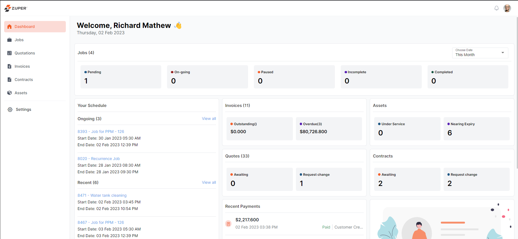View all Ongoing scheduled jobs
Screen dimensions: 518x239
coord(209,119)
